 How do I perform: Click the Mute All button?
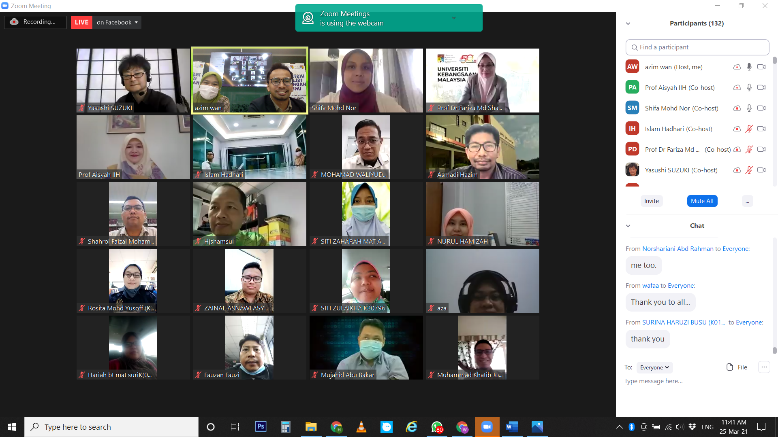tap(702, 201)
